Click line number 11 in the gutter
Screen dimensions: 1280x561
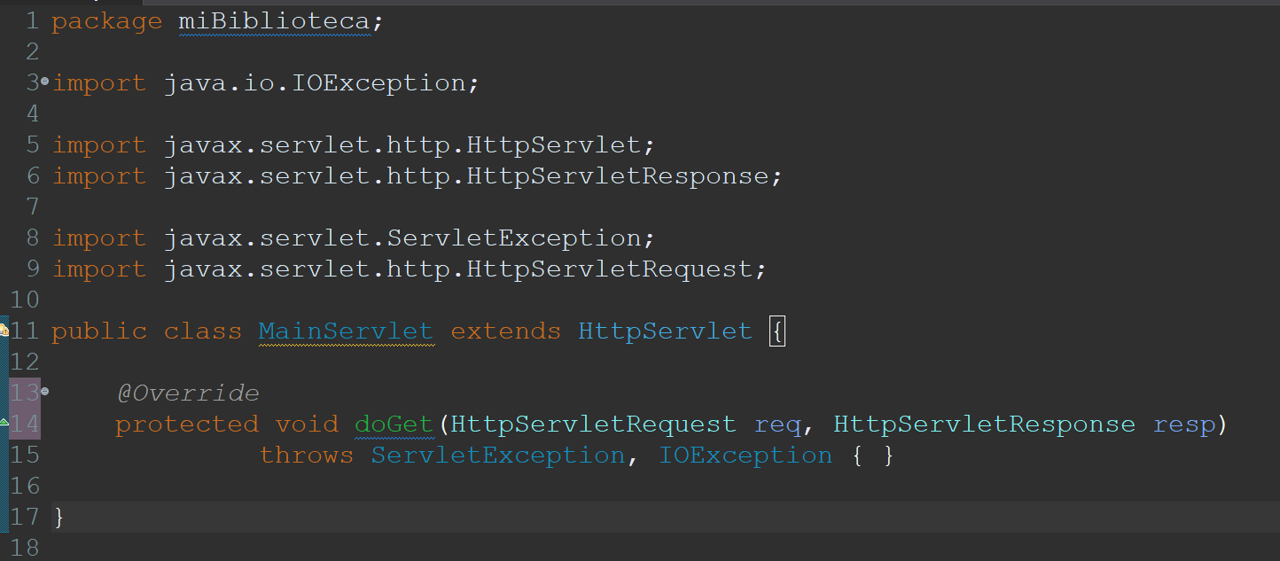coord(26,331)
